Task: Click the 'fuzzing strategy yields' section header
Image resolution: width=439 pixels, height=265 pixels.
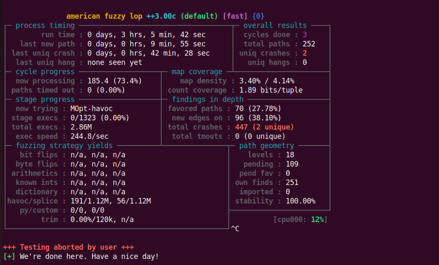Action: (64, 145)
